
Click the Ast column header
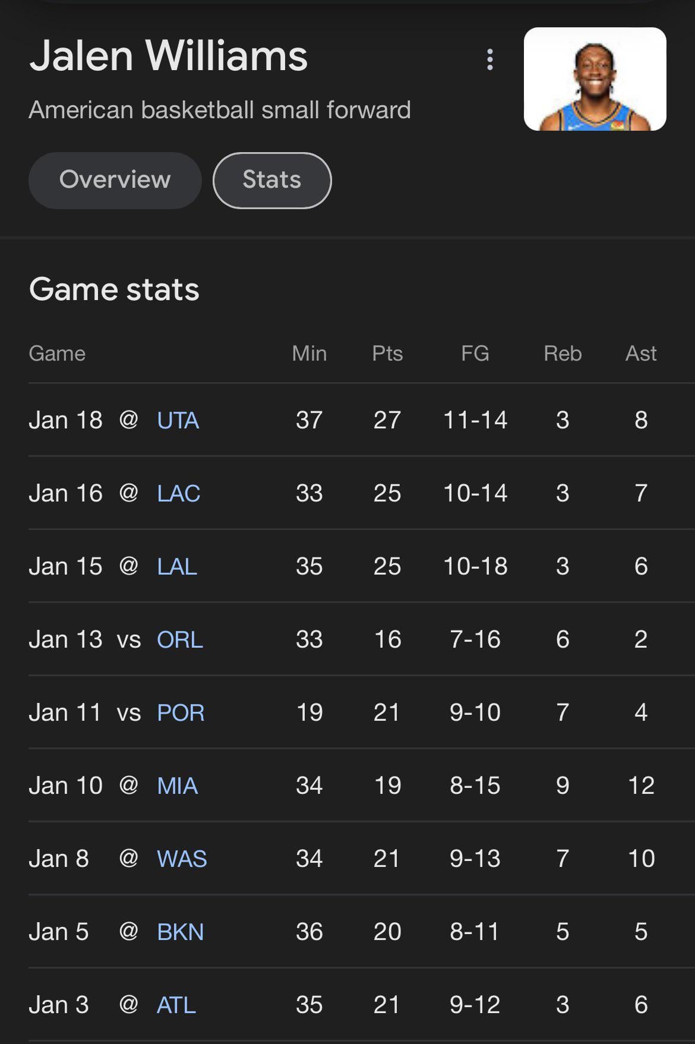[x=640, y=354]
